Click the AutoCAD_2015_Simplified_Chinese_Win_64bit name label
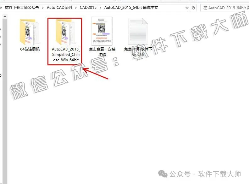This screenshot has width=249, height=184. tap(66, 55)
